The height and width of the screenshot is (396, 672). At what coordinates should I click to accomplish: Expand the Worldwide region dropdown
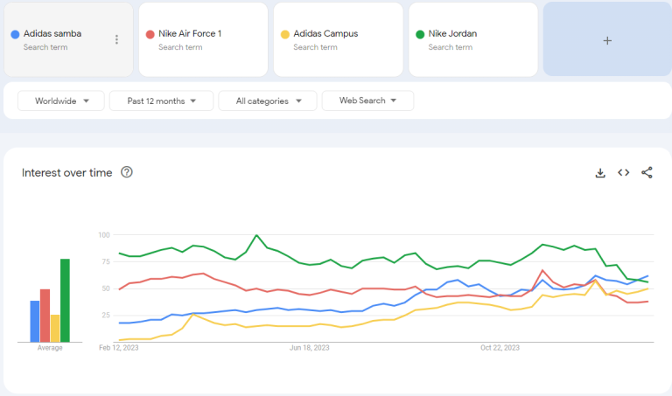pyautogui.click(x=61, y=101)
